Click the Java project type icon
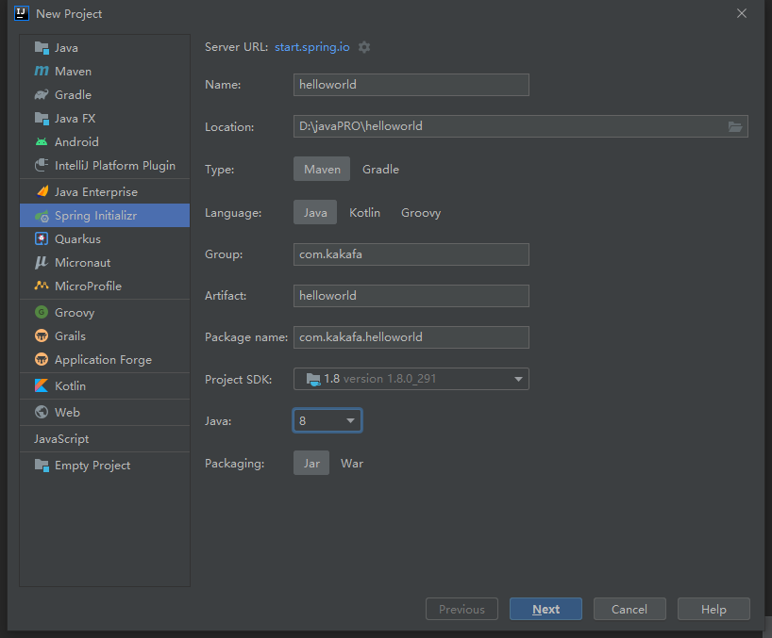The image size is (772, 638). 42,48
